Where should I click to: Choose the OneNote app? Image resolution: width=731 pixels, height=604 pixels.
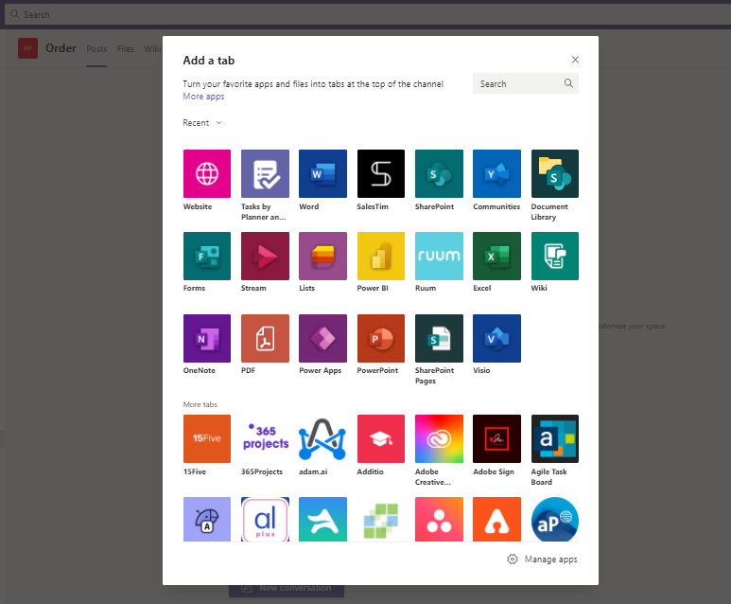click(x=206, y=338)
